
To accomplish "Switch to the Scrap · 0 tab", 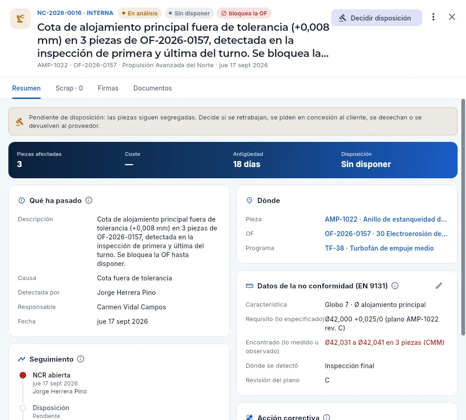I will (69, 88).
